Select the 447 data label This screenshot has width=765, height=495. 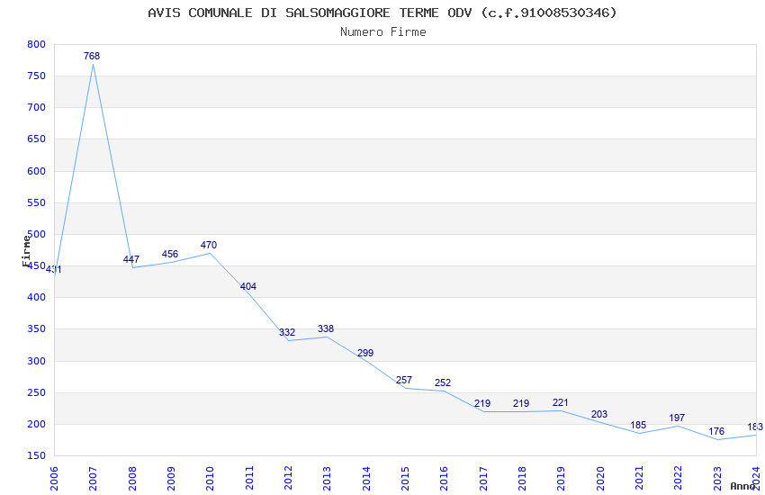pyautogui.click(x=131, y=259)
